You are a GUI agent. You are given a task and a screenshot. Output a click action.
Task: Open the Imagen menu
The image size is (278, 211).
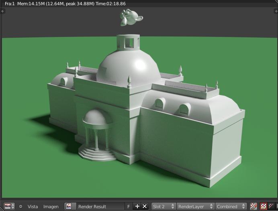[51, 206]
